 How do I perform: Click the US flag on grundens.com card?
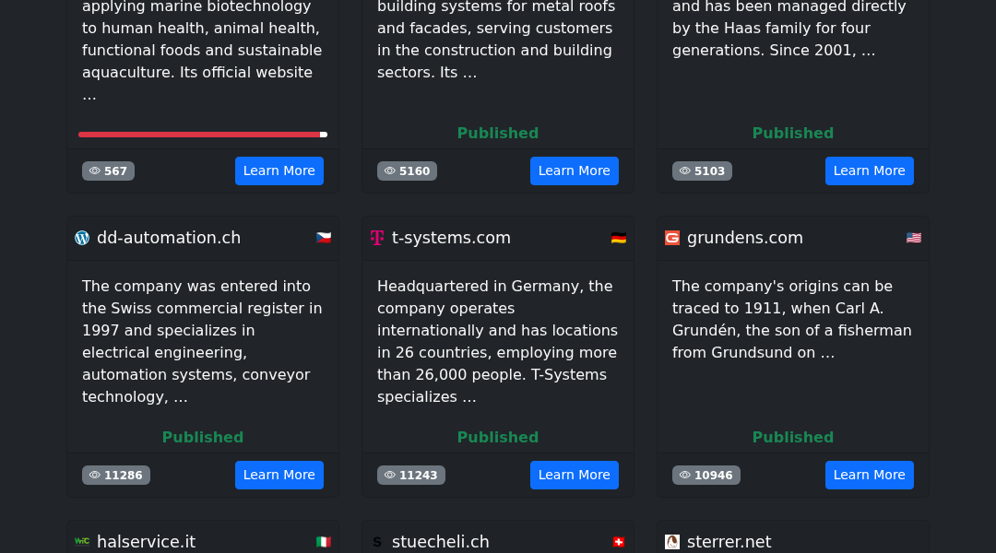click(913, 238)
